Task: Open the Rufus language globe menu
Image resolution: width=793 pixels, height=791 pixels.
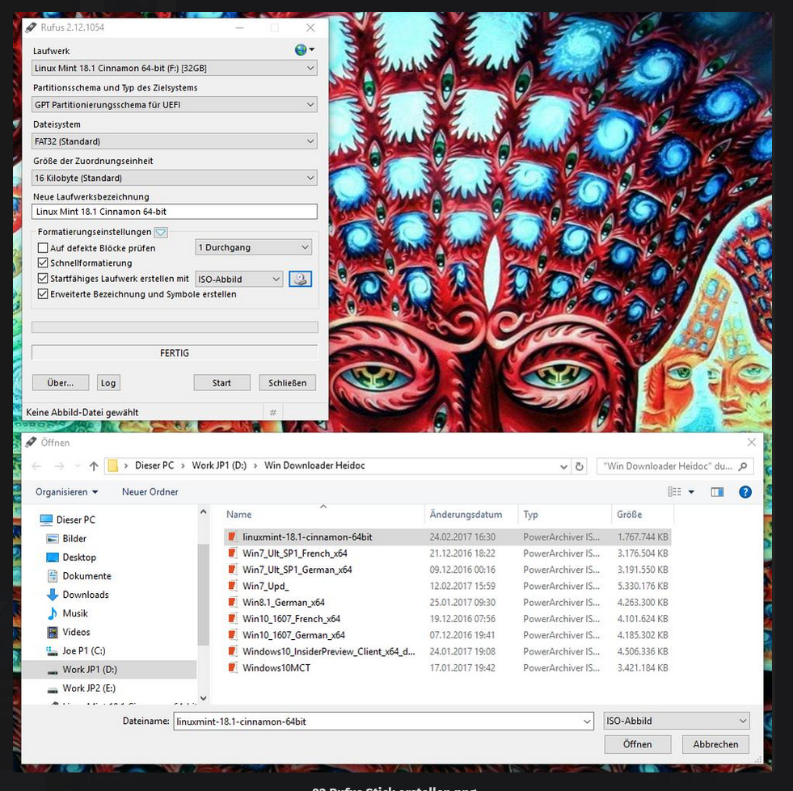Action: tap(305, 49)
